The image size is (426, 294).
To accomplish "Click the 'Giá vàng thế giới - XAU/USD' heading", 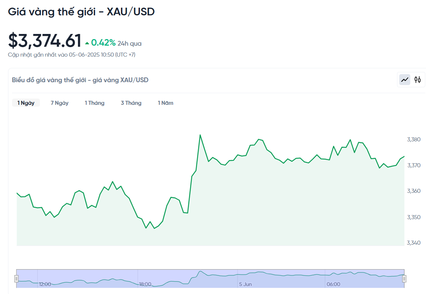I will point(81,12).
